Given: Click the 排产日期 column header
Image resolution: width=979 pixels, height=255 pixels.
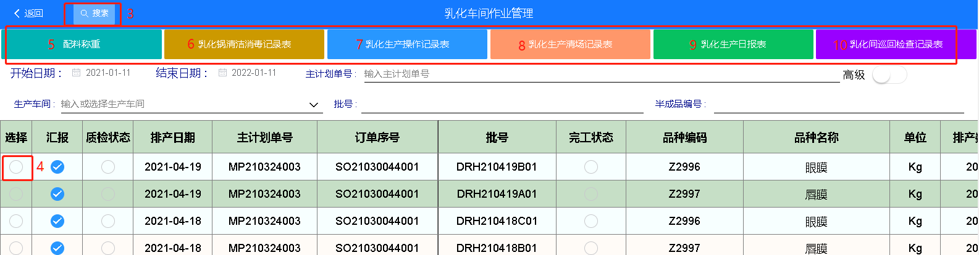Looking at the screenshot, I should coord(172,137).
